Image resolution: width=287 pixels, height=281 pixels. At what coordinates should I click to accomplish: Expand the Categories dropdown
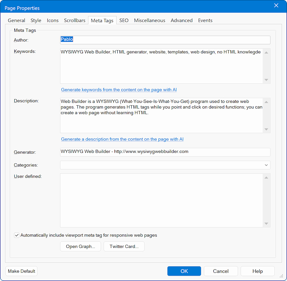tap(266, 165)
